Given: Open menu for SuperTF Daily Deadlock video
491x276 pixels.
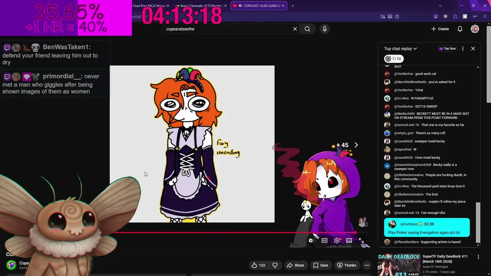Looking at the screenshot, I should (478, 257).
